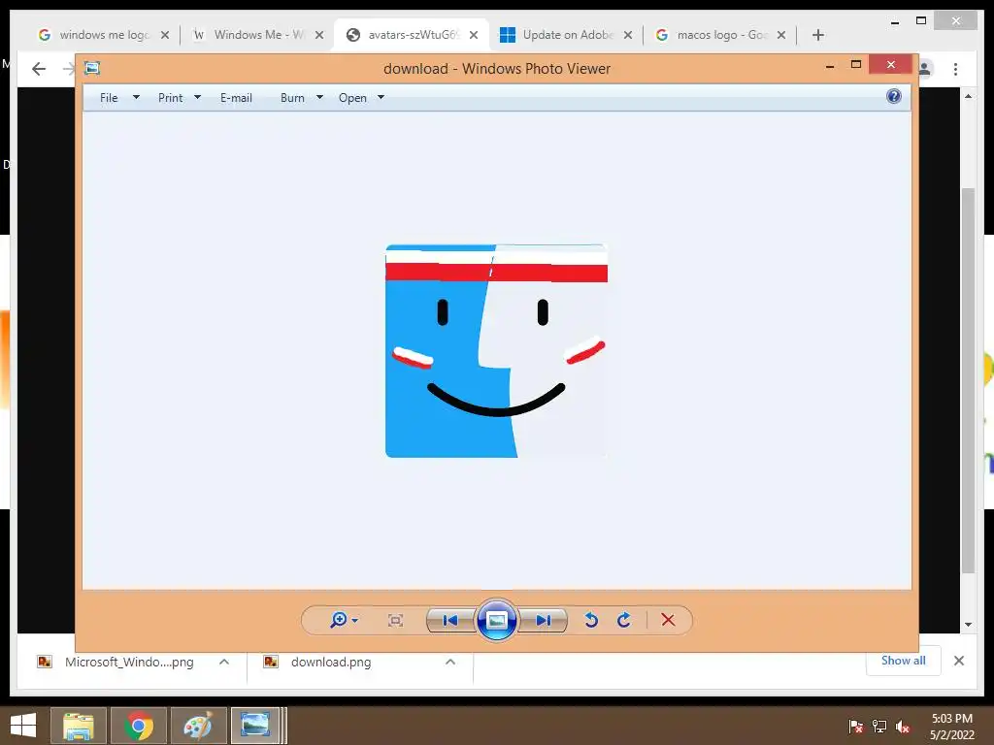Click the E-mail menu item
The image size is (994, 745).
[x=236, y=98]
